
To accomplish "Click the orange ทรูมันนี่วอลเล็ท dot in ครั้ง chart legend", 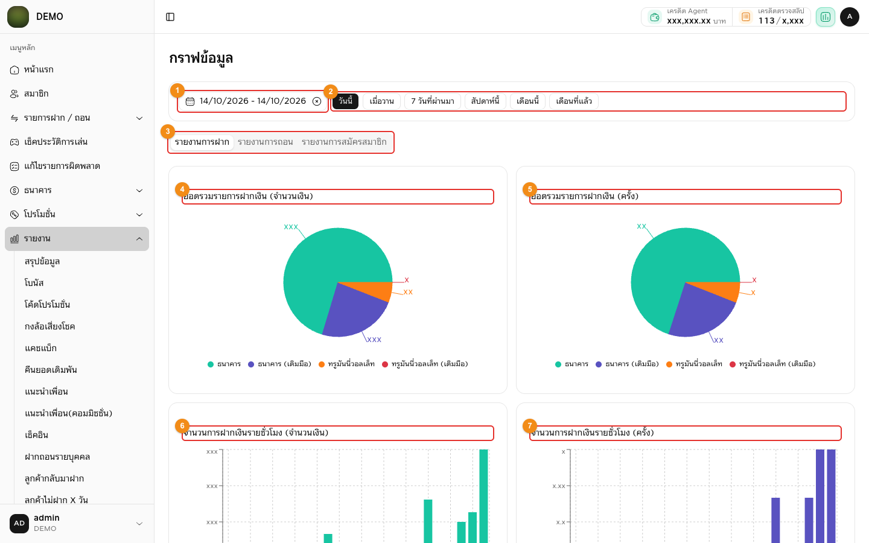I will 669,364.
